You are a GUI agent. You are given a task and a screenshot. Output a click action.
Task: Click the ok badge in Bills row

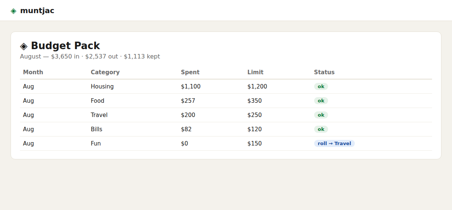pos(321,129)
